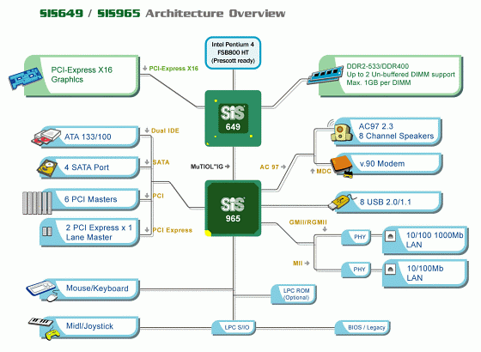The height and width of the screenshot is (352, 481).
Task: Click the 10/100Mb LAN port icon
Action: click(390, 270)
